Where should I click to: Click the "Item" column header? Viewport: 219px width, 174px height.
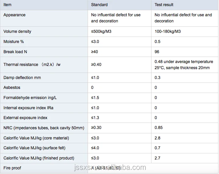click(x=7, y=5)
